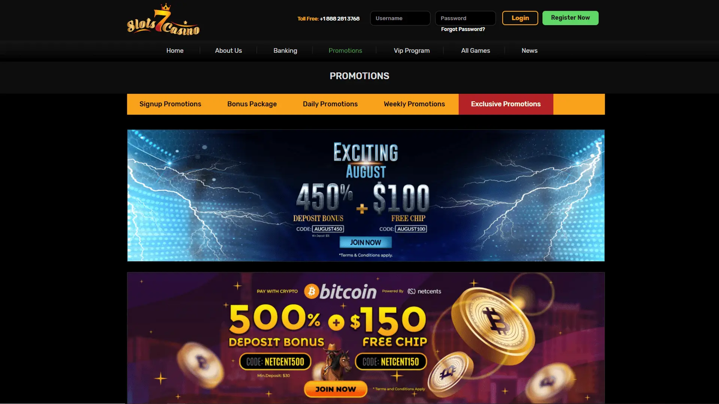This screenshot has height=404, width=719.
Task: Open the Banking menu item
Action: point(285,50)
